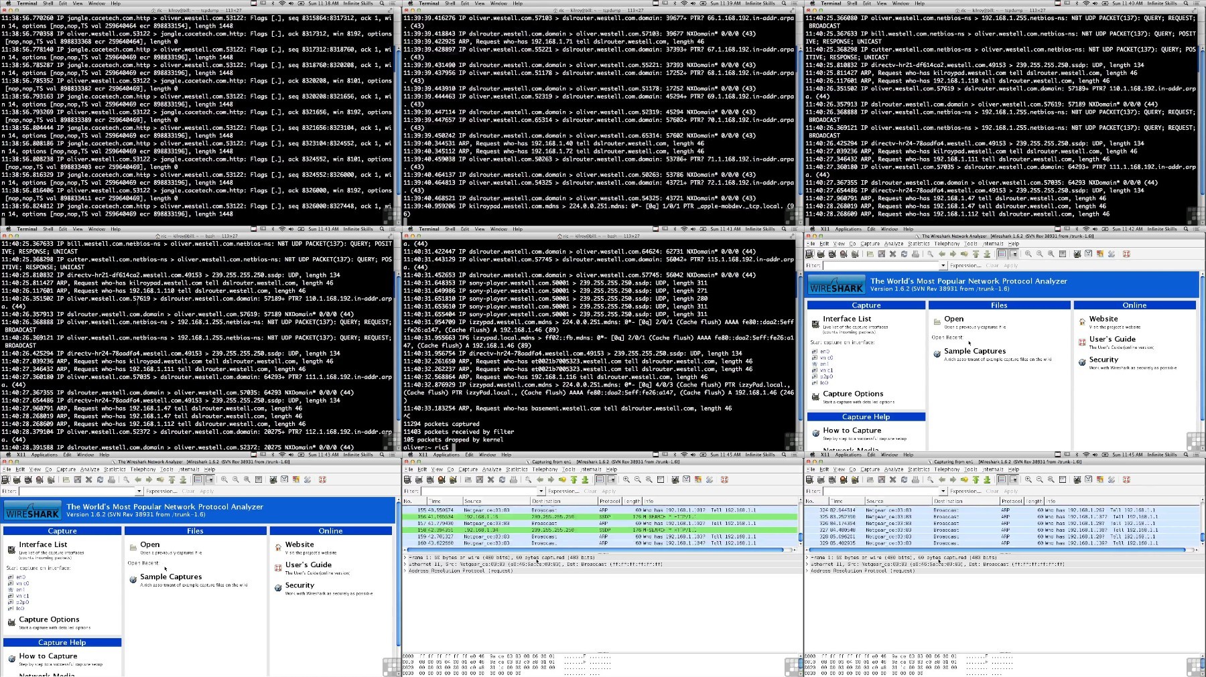Select packet row 156 in the Wireshark packet list
The width and height of the screenshot is (1206, 677).
point(600,517)
